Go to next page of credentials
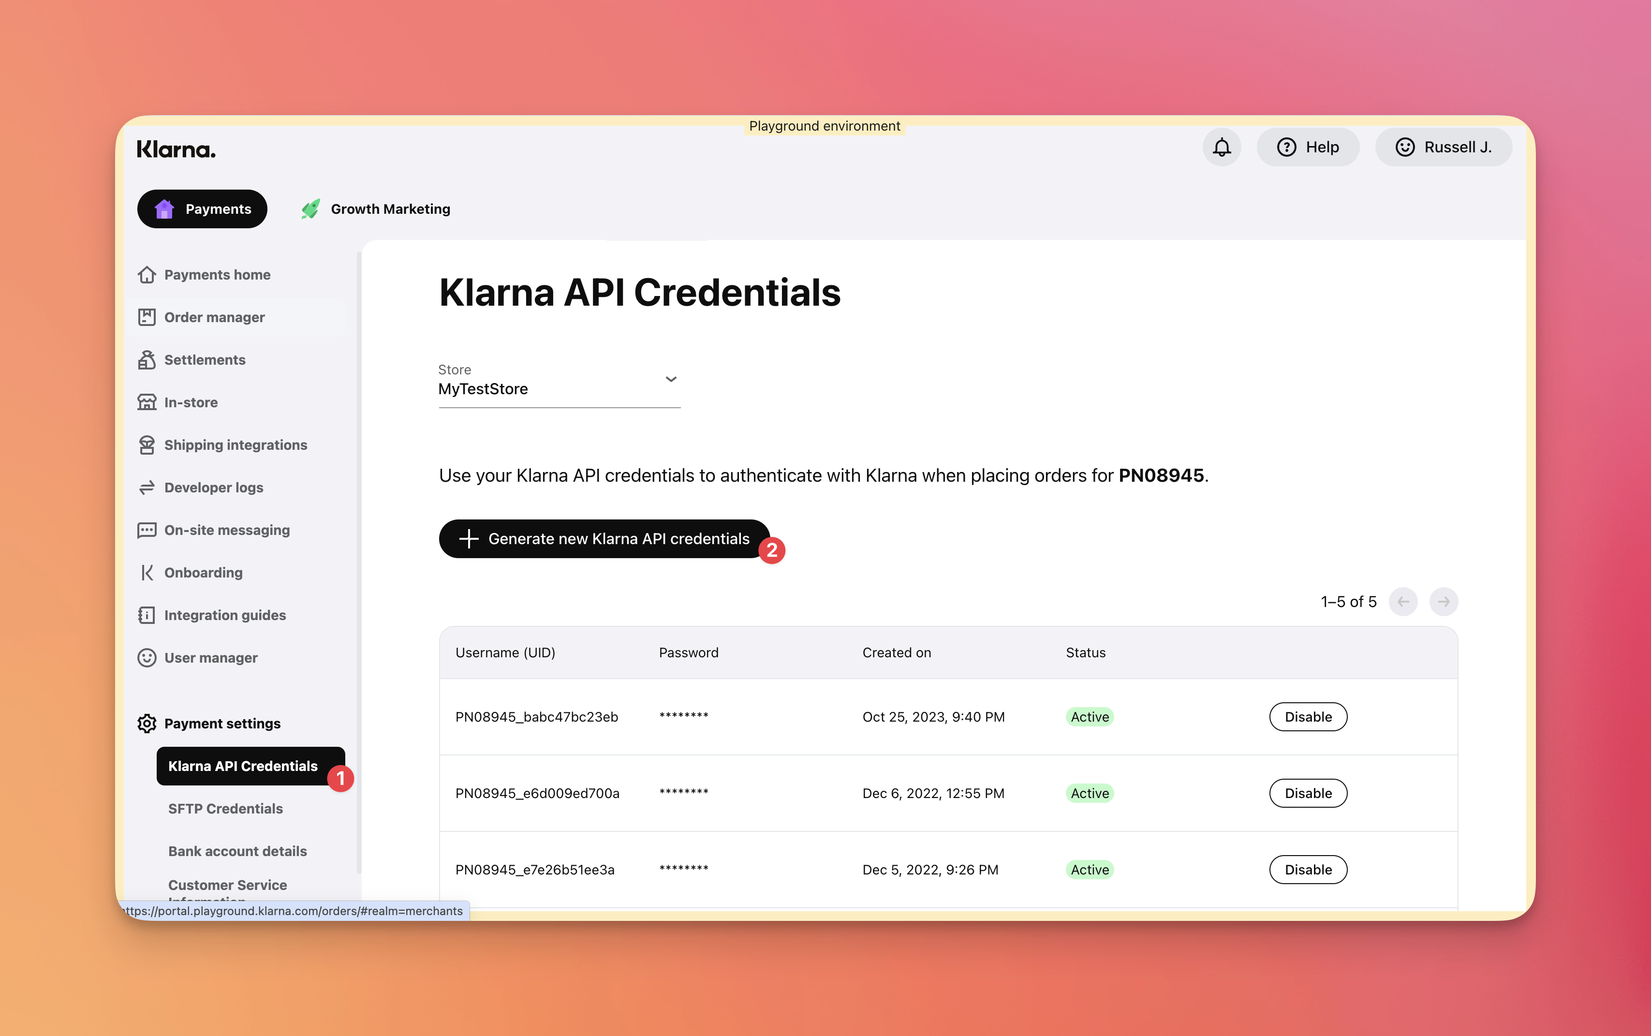This screenshot has width=1651, height=1036. click(x=1444, y=602)
